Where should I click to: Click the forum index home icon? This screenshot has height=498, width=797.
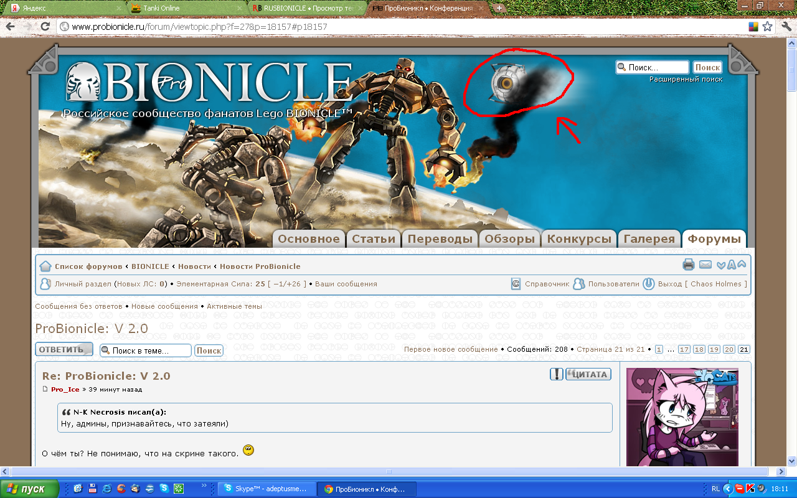(45, 266)
